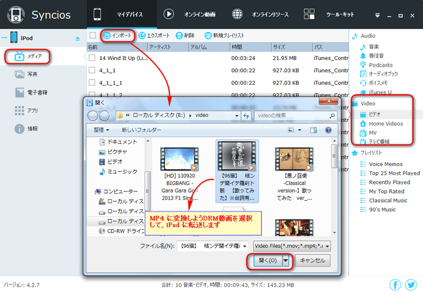Create a 新規プレイリスト
The width and height of the screenshot is (423, 294).
[x=224, y=36]
